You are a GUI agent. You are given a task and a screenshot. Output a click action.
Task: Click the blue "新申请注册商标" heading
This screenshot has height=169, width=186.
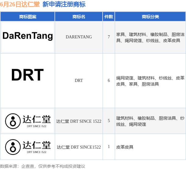coord(64,4)
